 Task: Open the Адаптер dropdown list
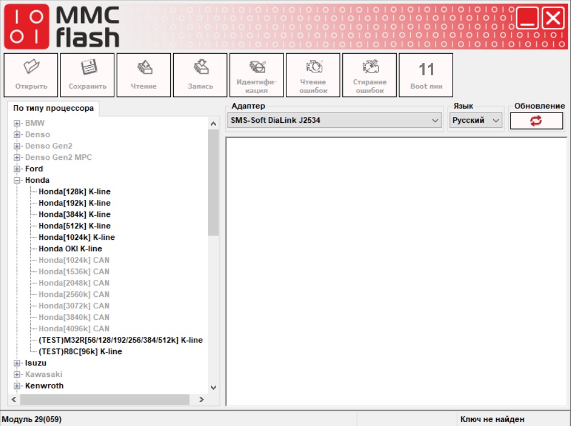click(x=435, y=120)
